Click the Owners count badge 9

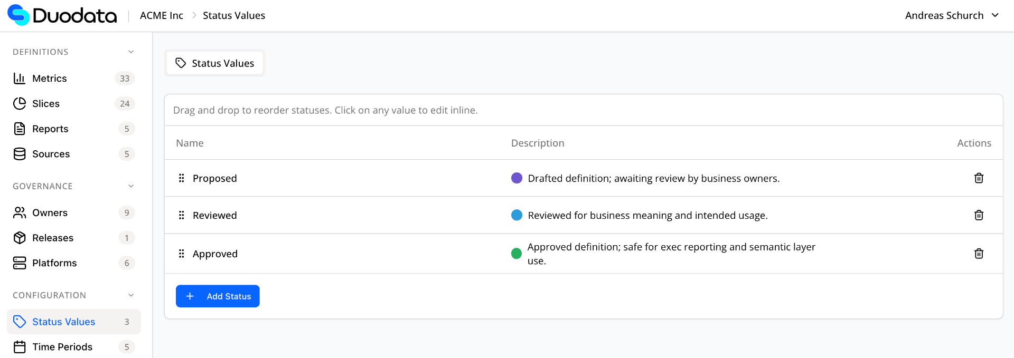[x=127, y=212]
